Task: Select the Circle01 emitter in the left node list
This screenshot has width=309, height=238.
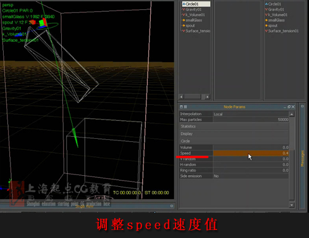Action: [x=196, y=4]
